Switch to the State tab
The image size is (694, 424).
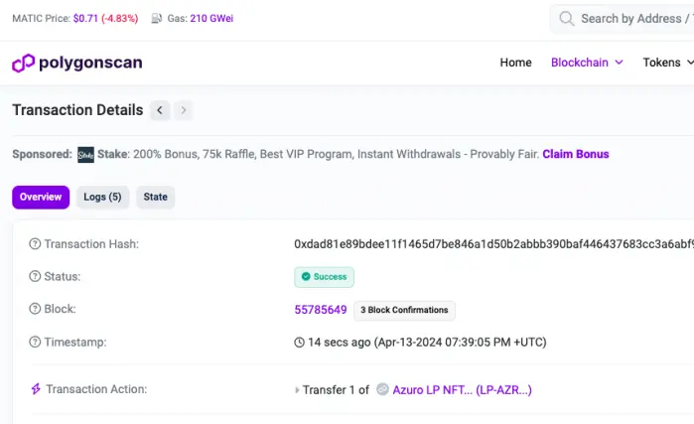tap(155, 197)
